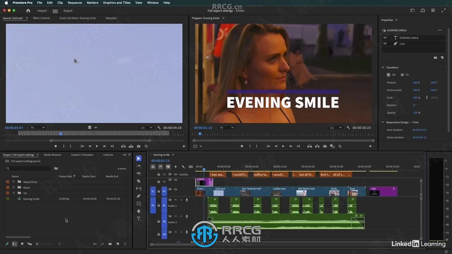452x254 pixels.
Task: Toggle Linked Selection in the timeline
Action: tap(168, 167)
